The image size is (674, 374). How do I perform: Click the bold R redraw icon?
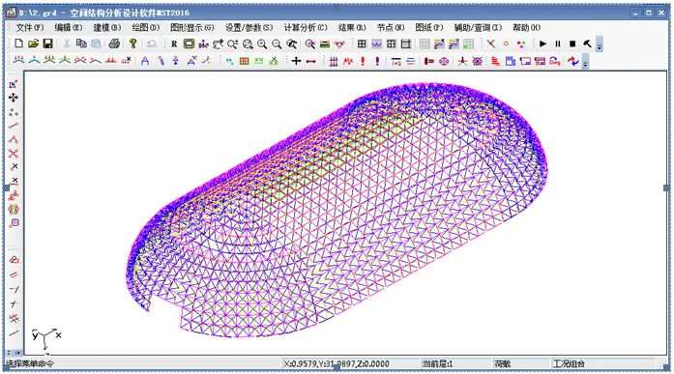pyautogui.click(x=174, y=43)
